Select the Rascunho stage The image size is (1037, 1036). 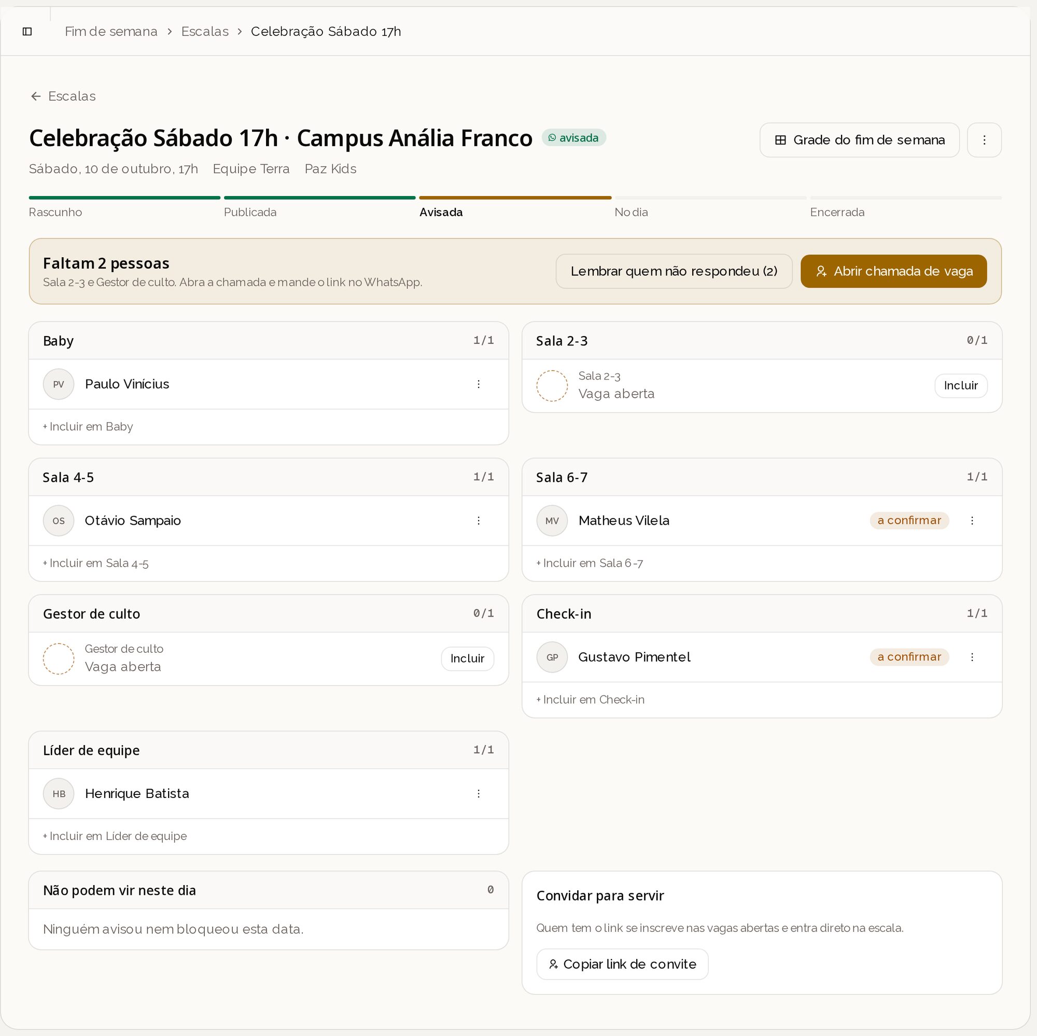(x=124, y=207)
